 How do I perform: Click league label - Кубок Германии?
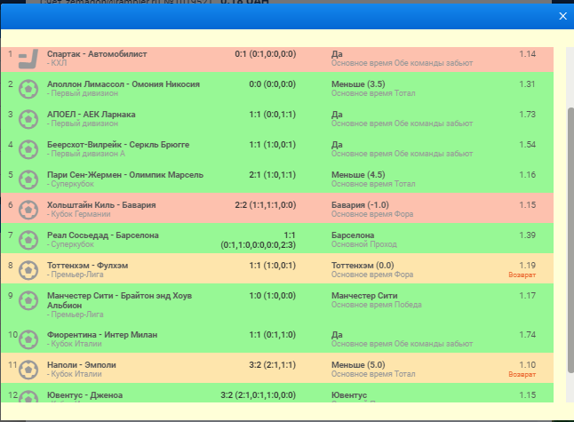pyautogui.click(x=79, y=214)
